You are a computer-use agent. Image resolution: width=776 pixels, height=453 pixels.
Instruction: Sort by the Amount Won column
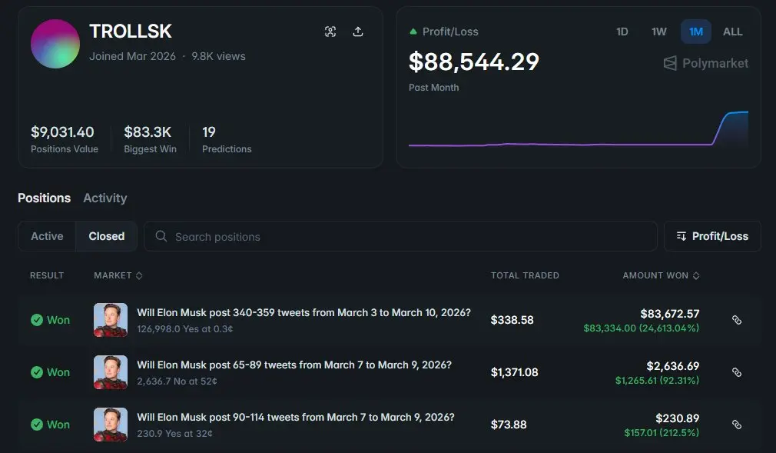pos(661,275)
